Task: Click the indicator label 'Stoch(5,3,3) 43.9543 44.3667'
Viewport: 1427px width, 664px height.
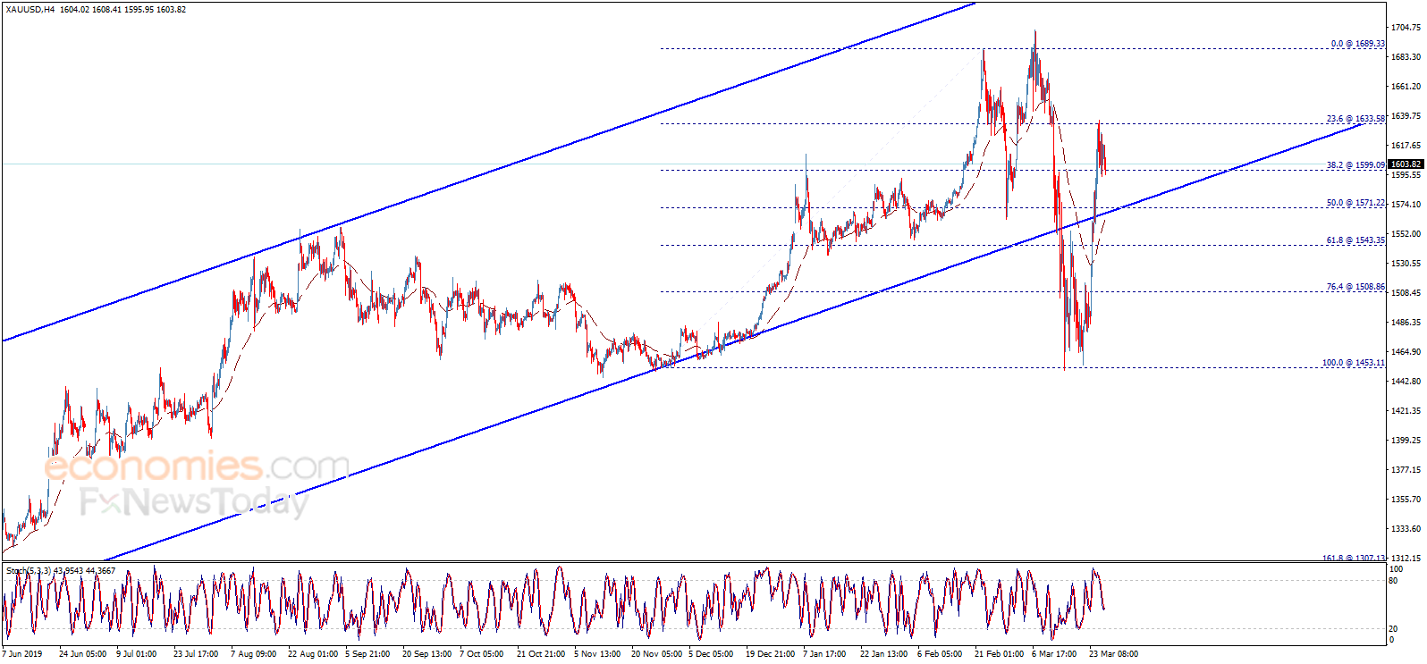Action: click(x=61, y=570)
